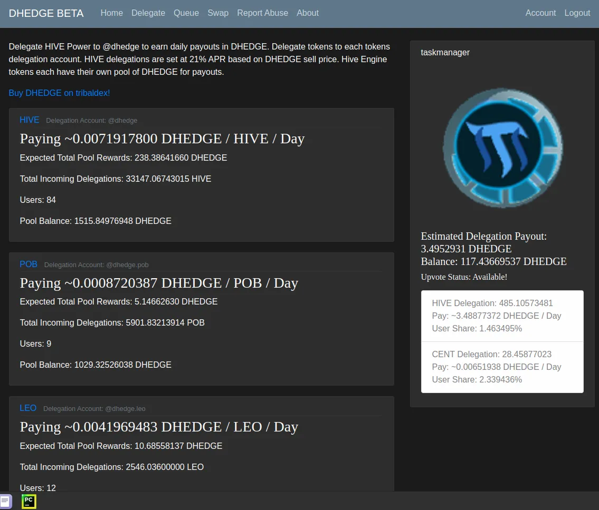Open the Swap page
The height and width of the screenshot is (510, 599).
pos(218,13)
